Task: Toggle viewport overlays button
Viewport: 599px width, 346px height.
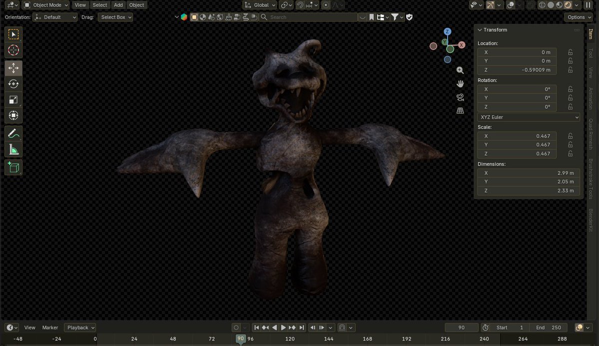Action: tap(511, 5)
